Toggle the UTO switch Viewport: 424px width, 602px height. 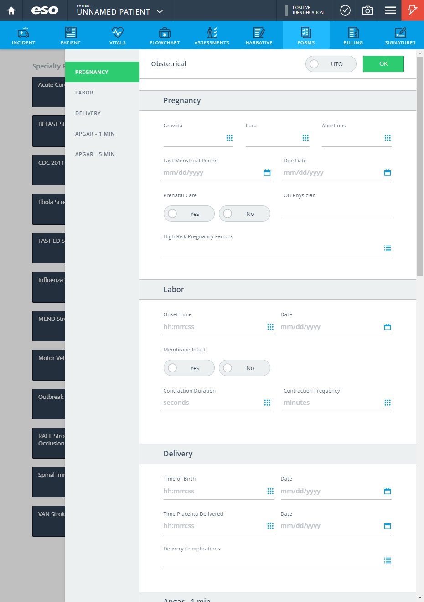tap(331, 64)
